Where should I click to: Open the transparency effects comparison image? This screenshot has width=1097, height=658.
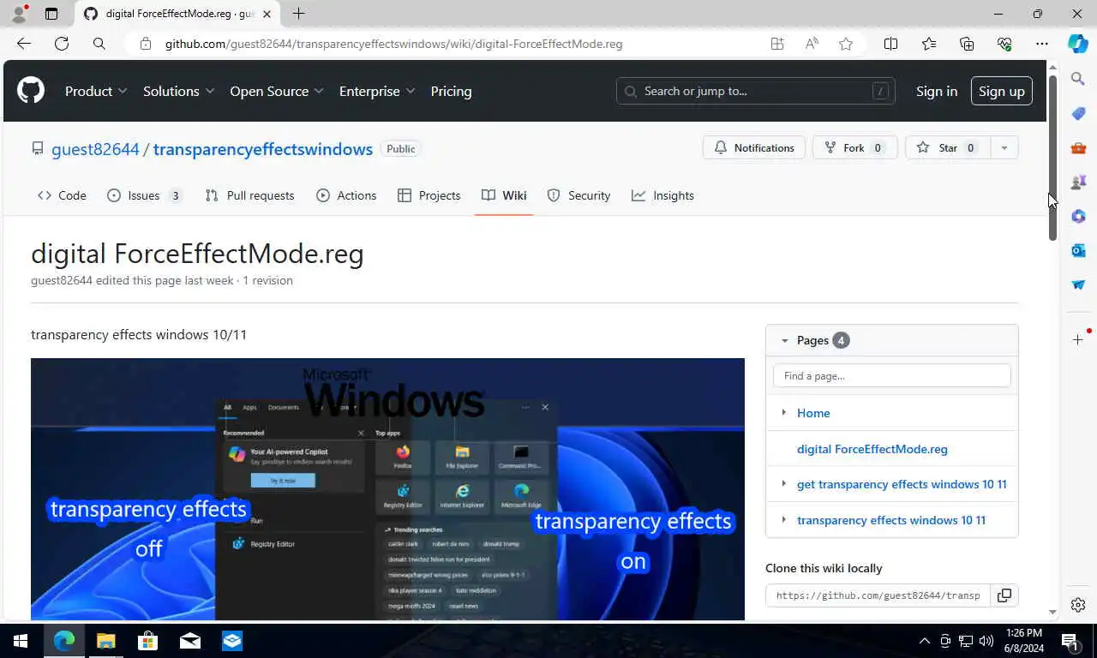387,489
